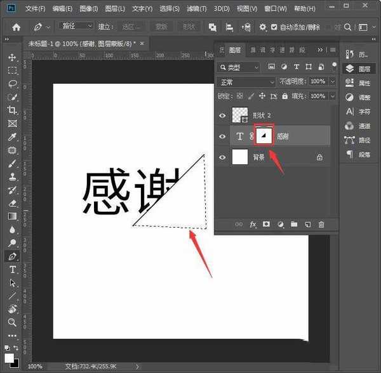
Task: Select the Horizontal Type tool
Action: tap(12, 270)
